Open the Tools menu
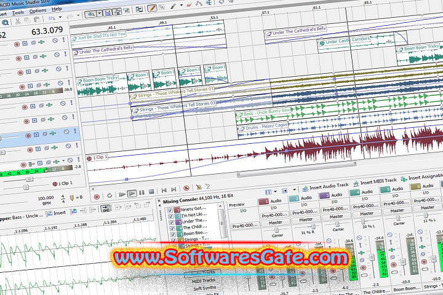This screenshot has width=443, height=295. (18, 13)
